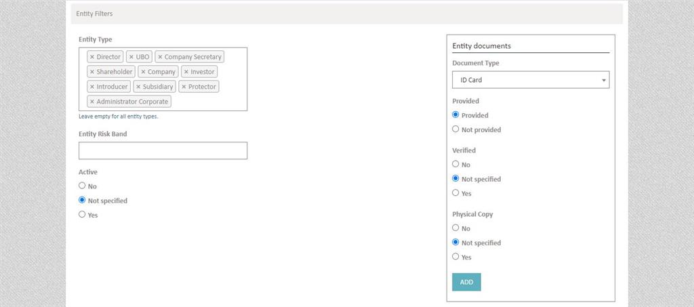Image resolution: width=694 pixels, height=307 pixels.
Task: Remove the Protector tag with x icon
Action: (184, 87)
